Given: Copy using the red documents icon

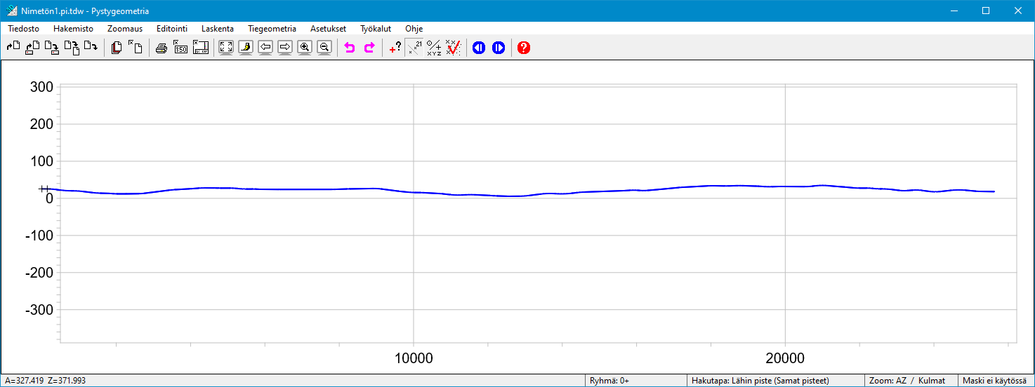Looking at the screenshot, I should [117, 48].
